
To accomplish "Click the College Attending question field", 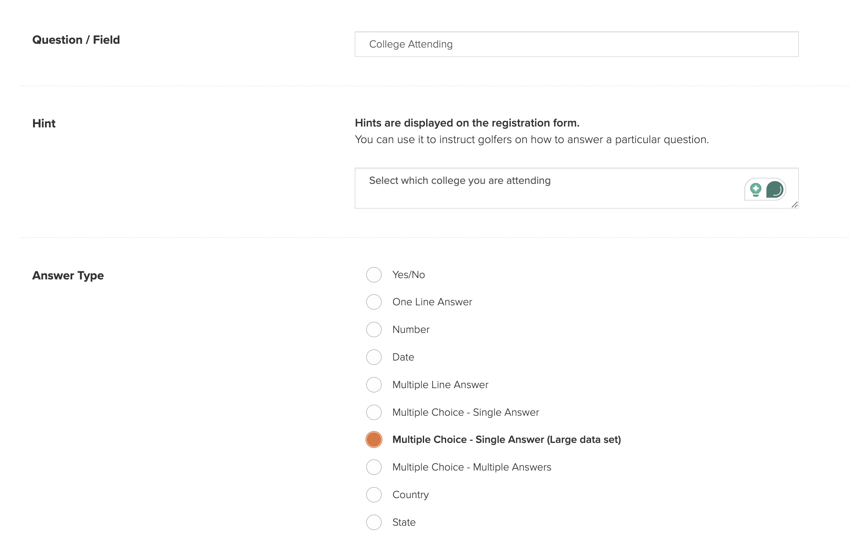I will 577,44.
